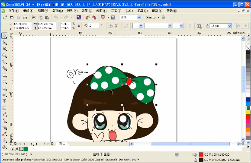Image resolution: width=251 pixels, height=163 pixels.
Task: Select the Pick tool in toolbox
Action: pos(4,35)
